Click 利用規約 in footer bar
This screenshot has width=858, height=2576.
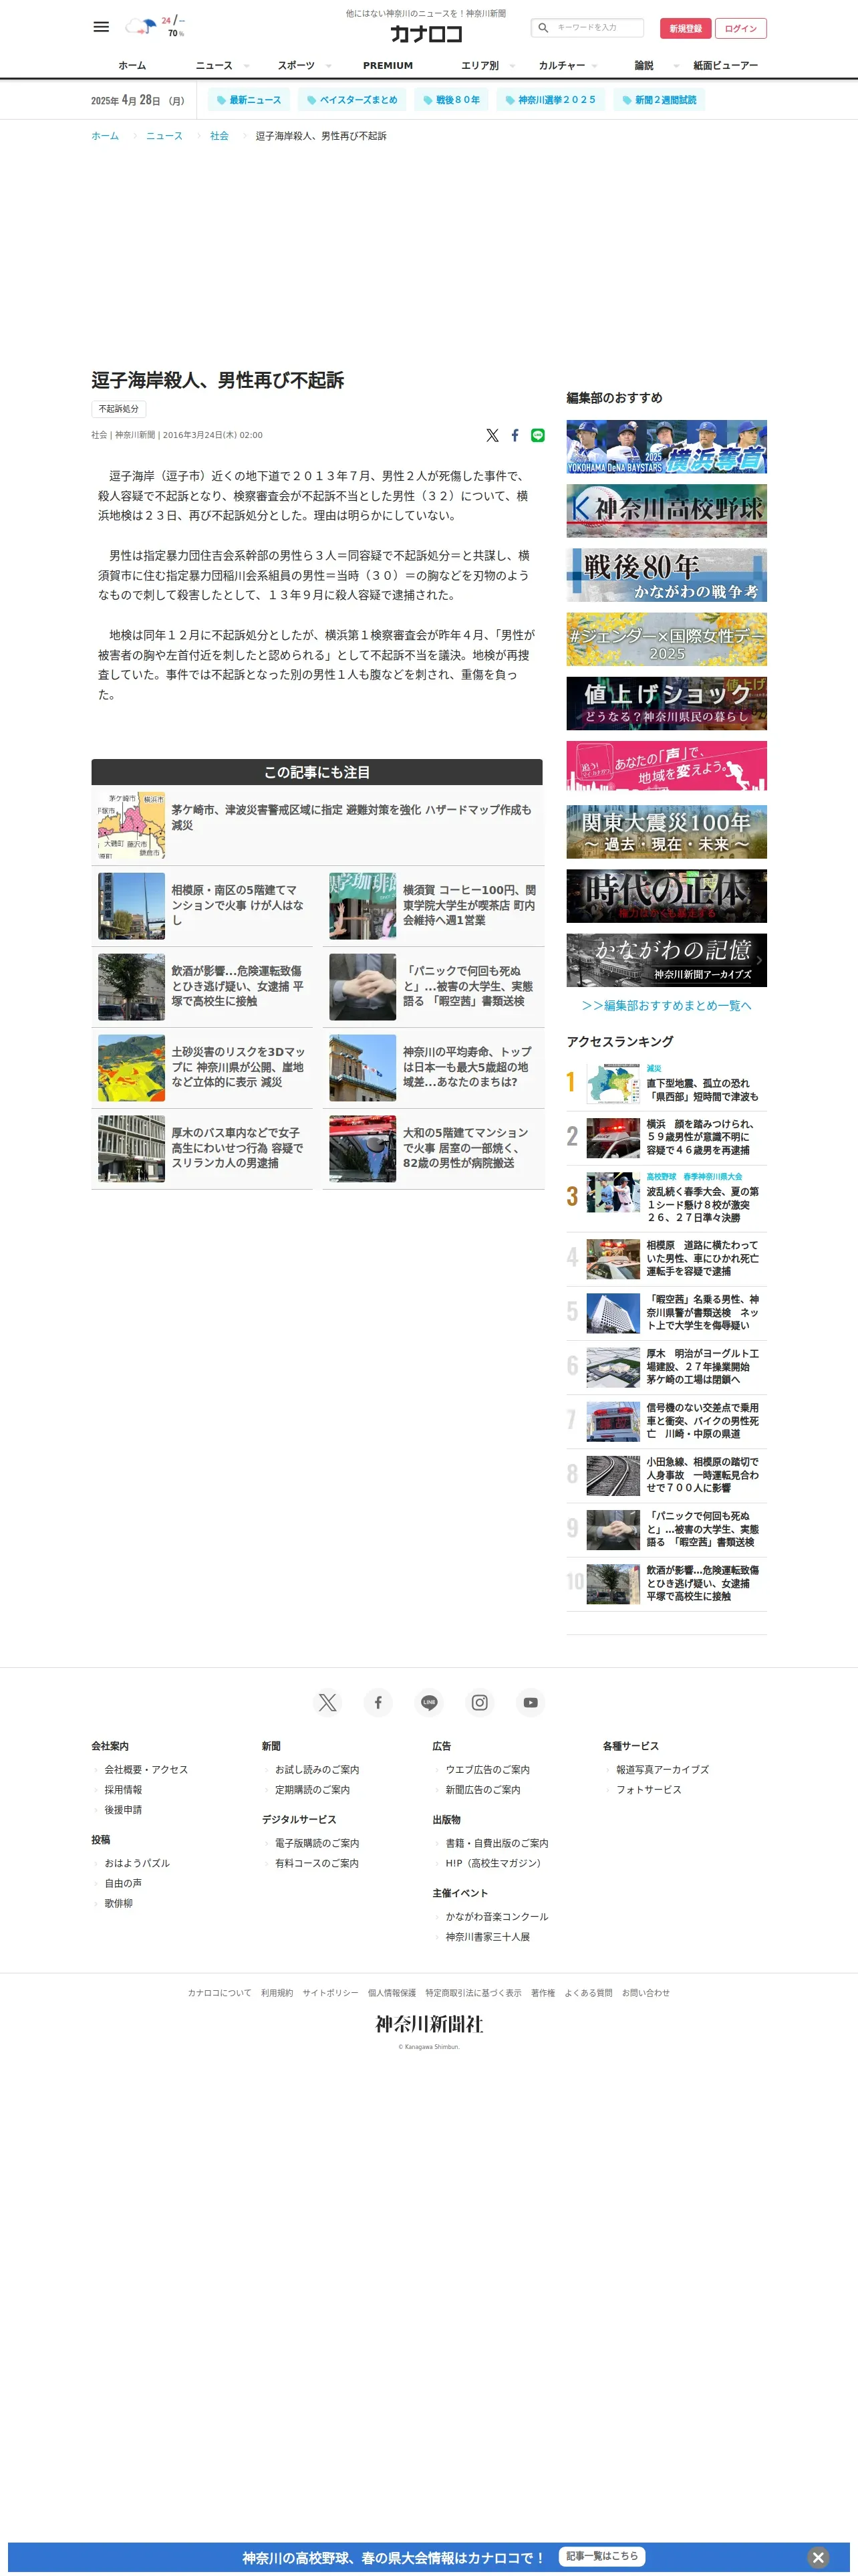(x=277, y=1992)
